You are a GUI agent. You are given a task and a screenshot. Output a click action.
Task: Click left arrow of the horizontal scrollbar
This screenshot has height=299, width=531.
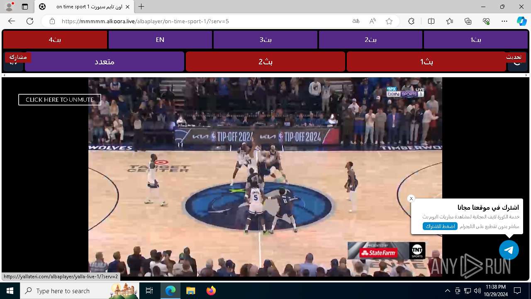click(4, 75)
